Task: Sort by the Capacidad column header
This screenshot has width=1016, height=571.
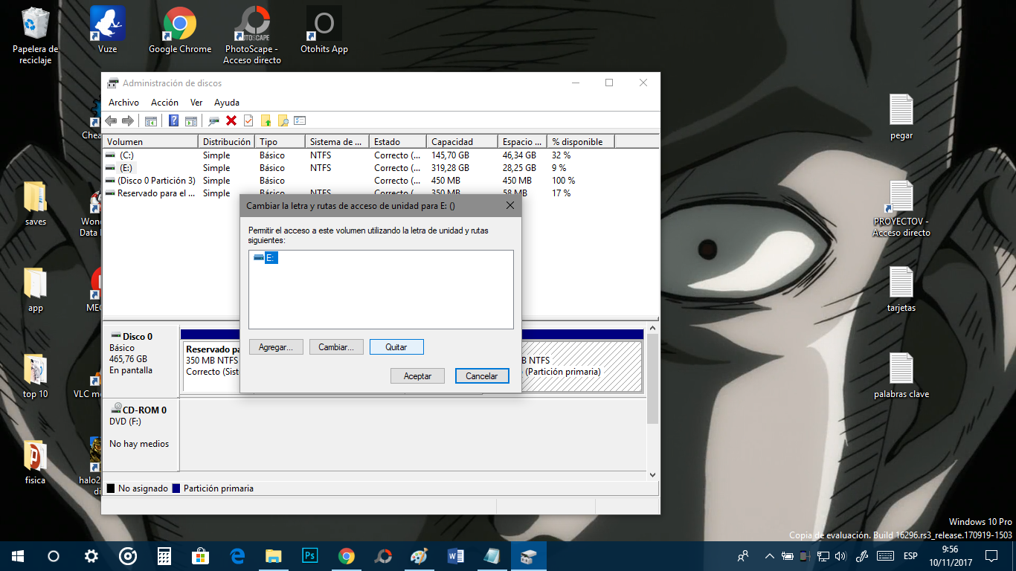Action: pos(462,141)
